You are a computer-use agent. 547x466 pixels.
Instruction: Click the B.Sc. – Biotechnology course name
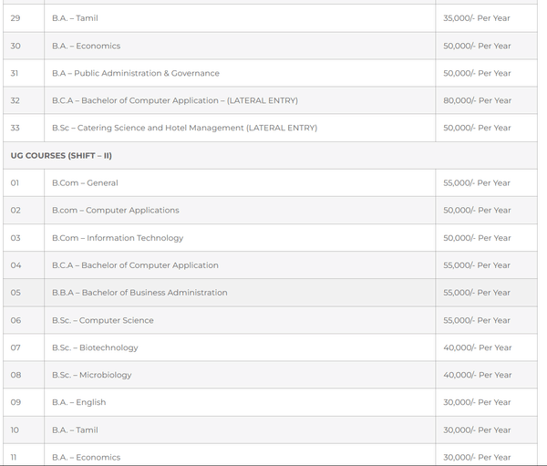click(95, 347)
